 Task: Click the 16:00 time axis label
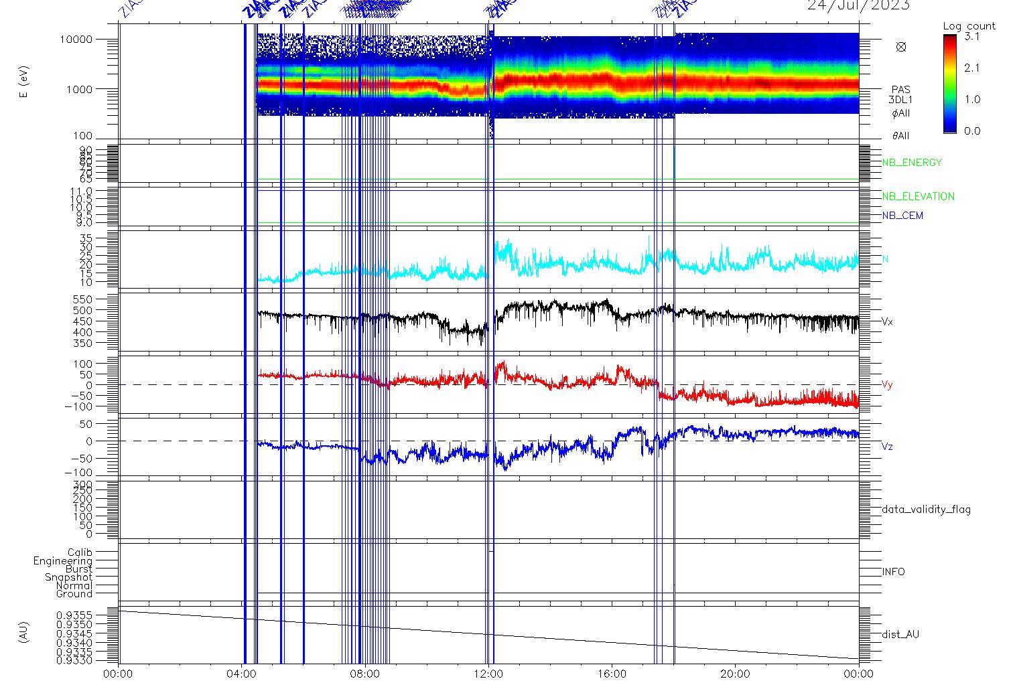click(612, 674)
